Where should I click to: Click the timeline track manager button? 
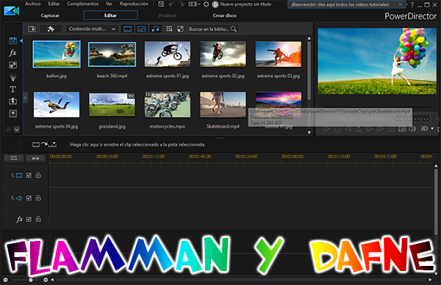(x=14, y=159)
